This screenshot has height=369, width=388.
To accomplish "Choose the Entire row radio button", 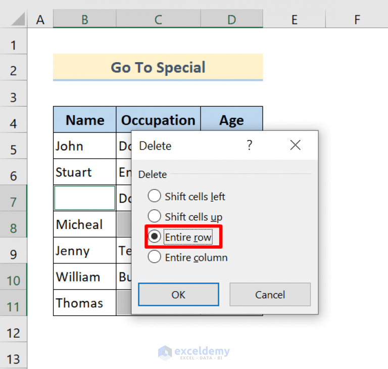I will tap(155, 237).
